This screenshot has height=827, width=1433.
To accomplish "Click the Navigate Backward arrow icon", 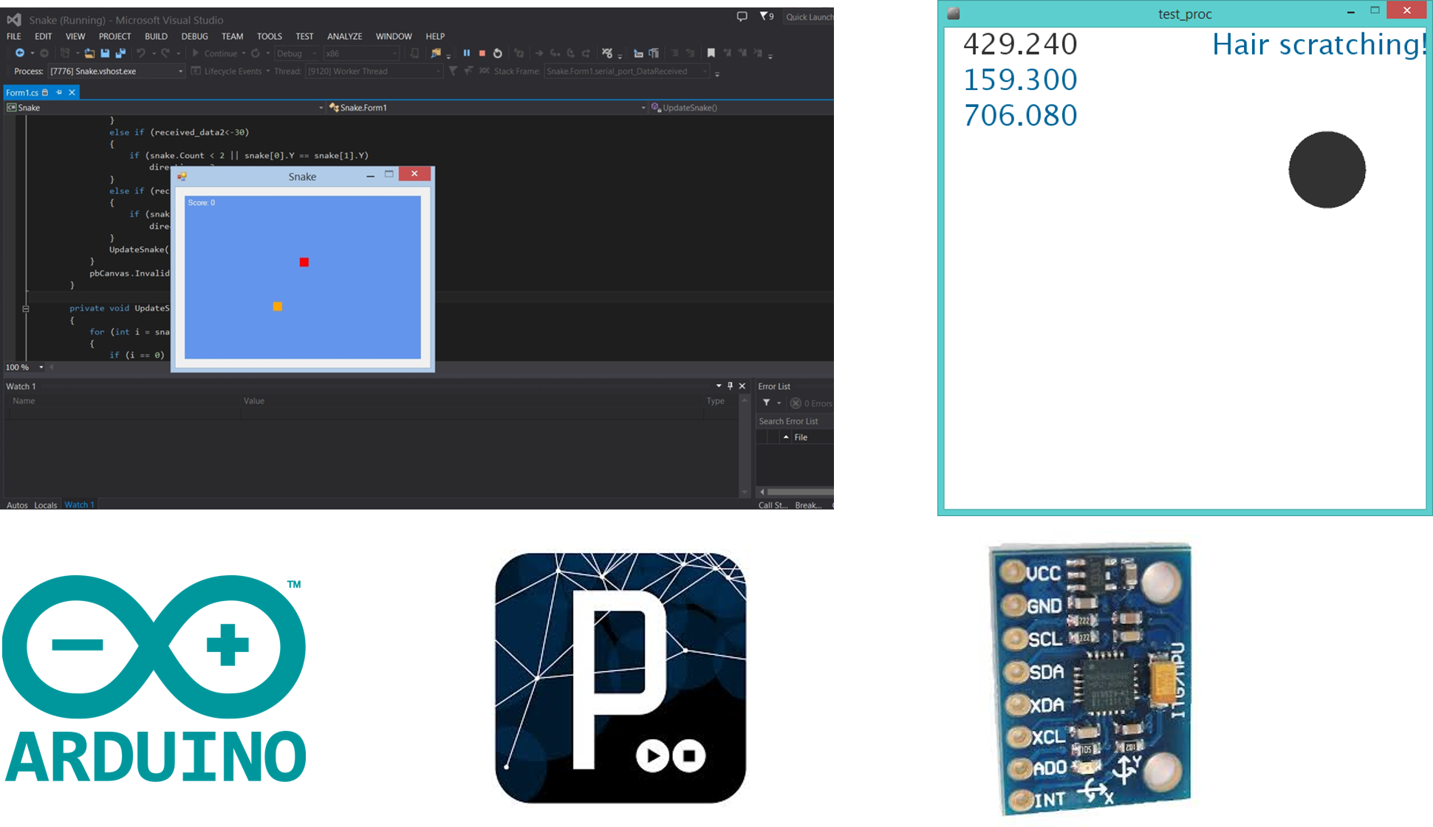I will pyautogui.click(x=20, y=53).
